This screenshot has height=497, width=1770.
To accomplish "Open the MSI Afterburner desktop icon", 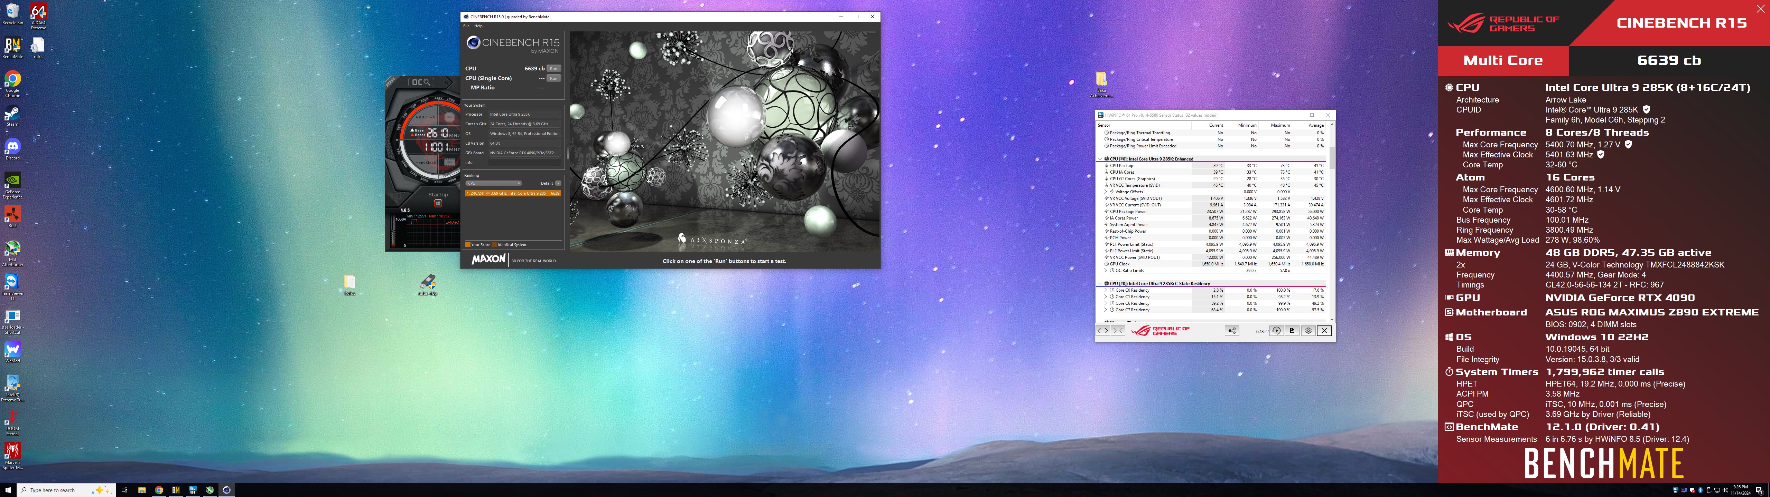I will pyautogui.click(x=12, y=253).
